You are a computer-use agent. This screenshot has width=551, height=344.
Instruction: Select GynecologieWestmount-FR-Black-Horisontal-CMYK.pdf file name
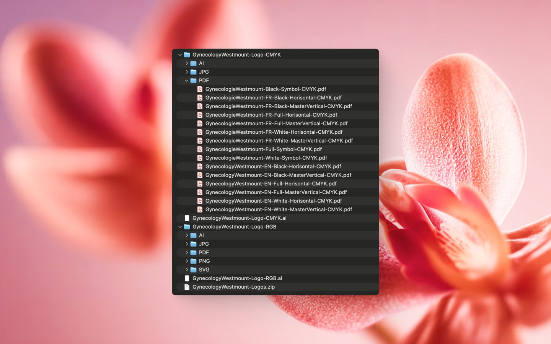(273, 98)
